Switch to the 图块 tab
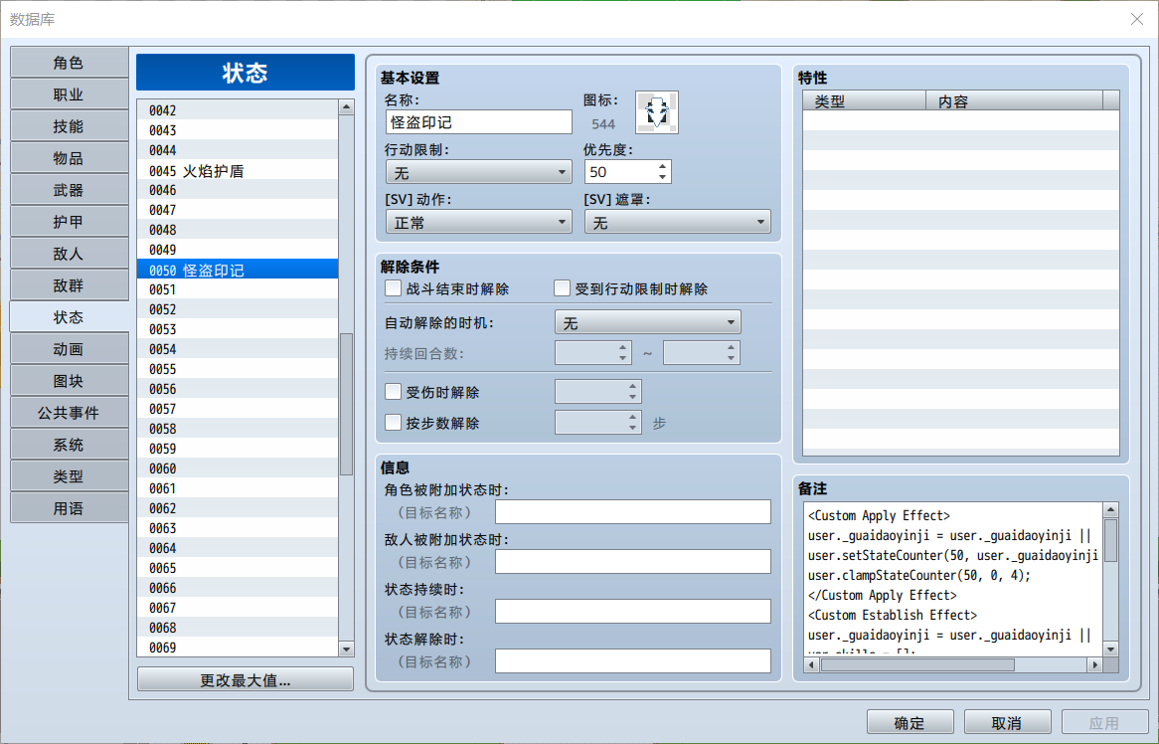The height and width of the screenshot is (744, 1159). [x=69, y=381]
